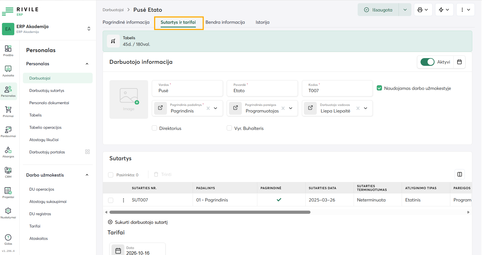Open Darbuotojų sutartys menu item
This screenshot has width=482, height=255.
(58, 90)
